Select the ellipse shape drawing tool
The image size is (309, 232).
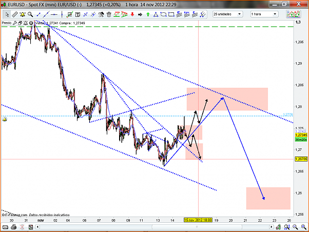pyautogui.click(x=163, y=14)
